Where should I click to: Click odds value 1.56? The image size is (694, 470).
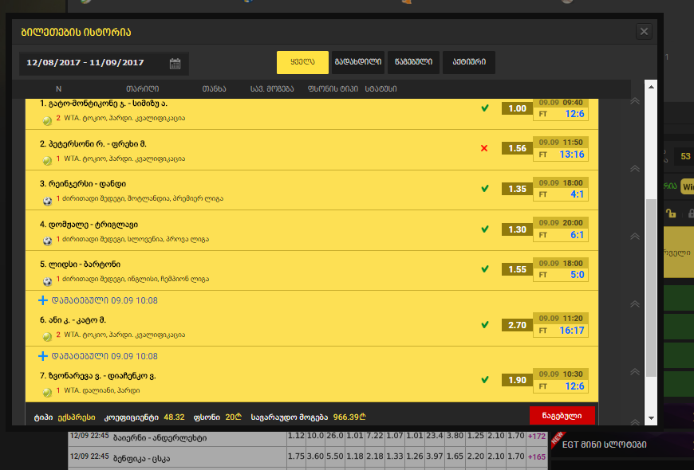coord(517,148)
